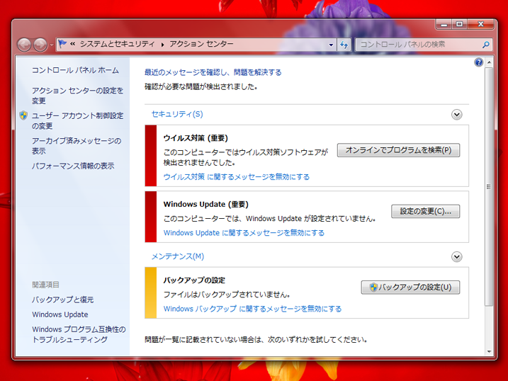
Task: Open バックアップと復元 related link
Action: pos(62,300)
